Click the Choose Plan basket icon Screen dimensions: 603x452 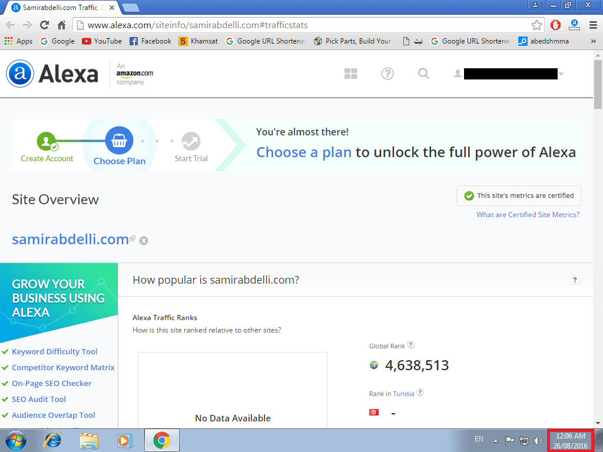(119, 141)
